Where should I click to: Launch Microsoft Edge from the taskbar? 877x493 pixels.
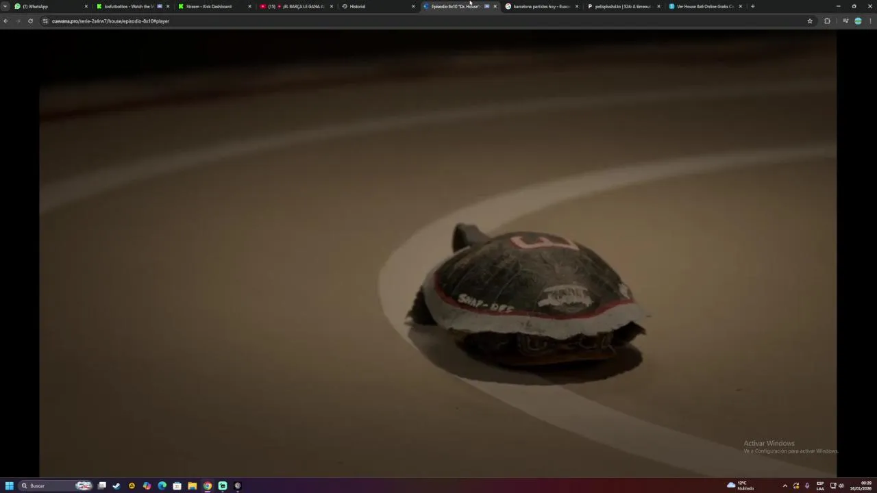[162, 485]
